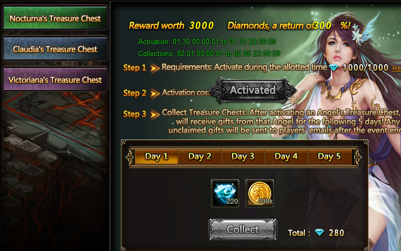View Day 4 rewards tab

click(286, 157)
